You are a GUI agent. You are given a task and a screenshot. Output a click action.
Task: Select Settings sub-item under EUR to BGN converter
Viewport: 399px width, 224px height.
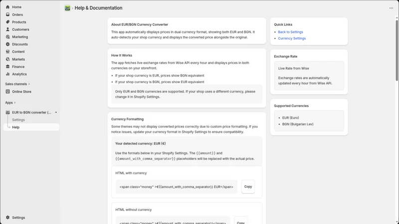point(18,119)
